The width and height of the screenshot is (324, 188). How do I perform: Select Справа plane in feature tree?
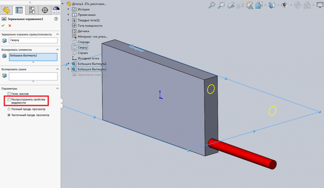[x=83, y=53]
